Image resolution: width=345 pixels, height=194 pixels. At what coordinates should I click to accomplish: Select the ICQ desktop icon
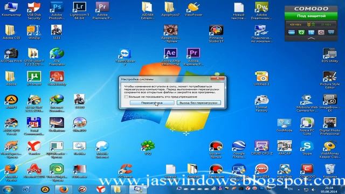tap(148, 148)
